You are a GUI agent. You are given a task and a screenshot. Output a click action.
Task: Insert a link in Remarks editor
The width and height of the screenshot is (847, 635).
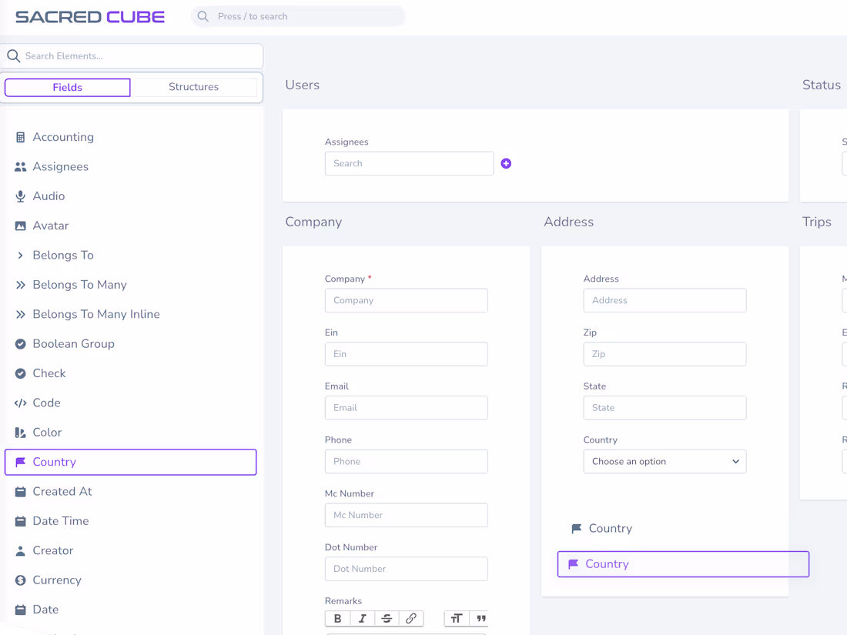pos(411,618)
